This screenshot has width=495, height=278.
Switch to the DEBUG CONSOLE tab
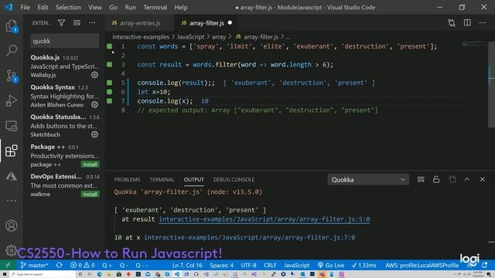(234, 179)
